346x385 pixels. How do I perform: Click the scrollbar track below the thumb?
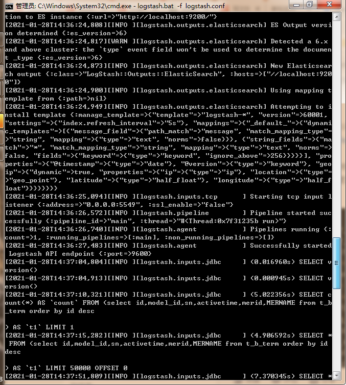(x=336, y=330)
